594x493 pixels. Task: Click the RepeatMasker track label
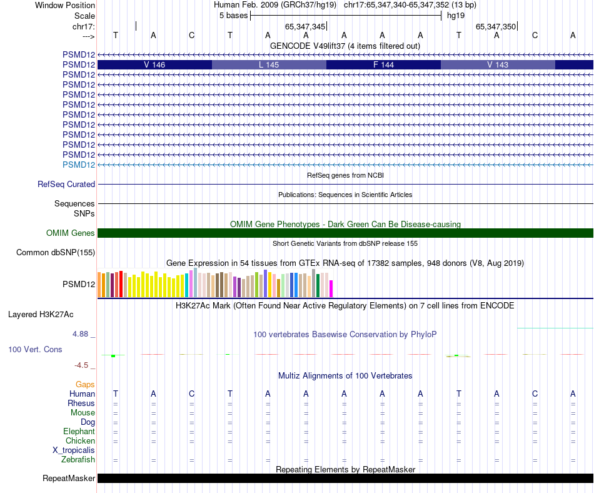pos(69,478)
